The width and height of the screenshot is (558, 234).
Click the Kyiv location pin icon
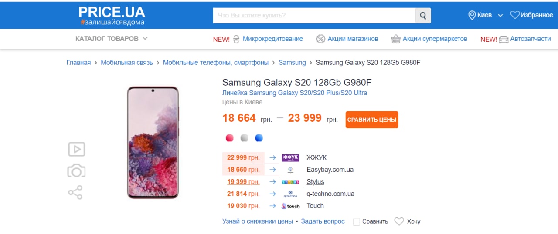(x=472, y=15)
